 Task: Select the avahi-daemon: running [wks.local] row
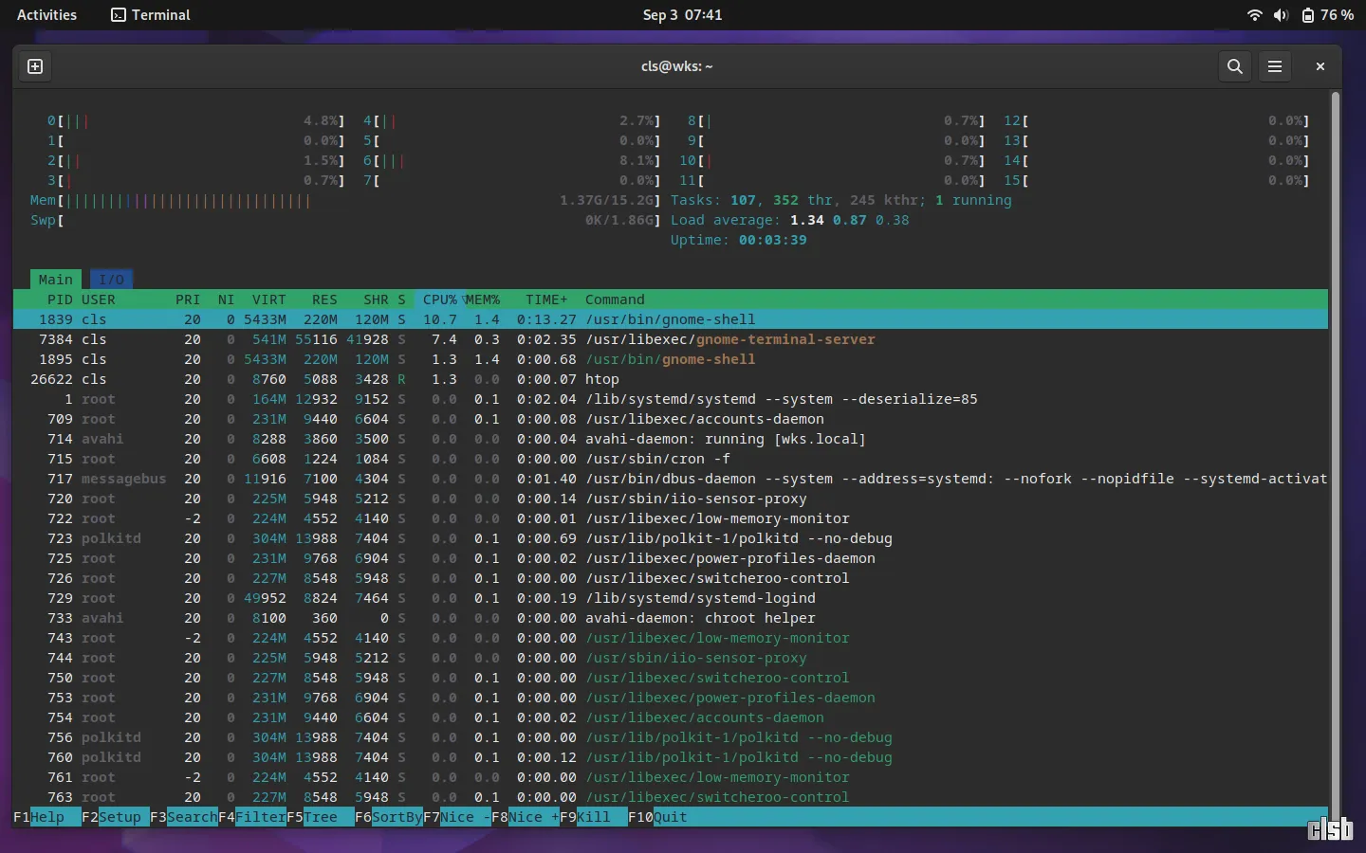671,439
